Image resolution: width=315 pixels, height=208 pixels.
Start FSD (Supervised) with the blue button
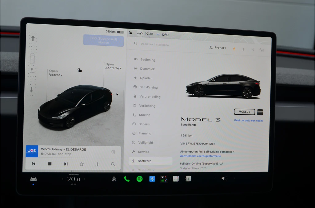tap(103, 40)
